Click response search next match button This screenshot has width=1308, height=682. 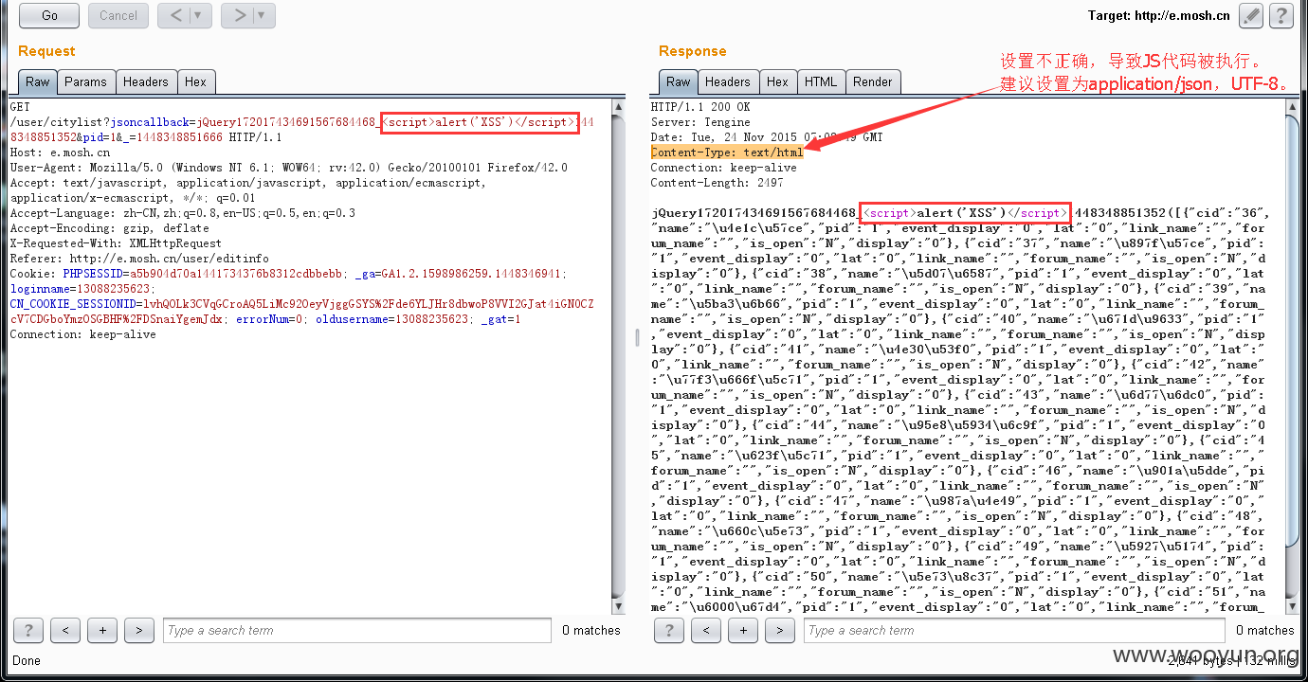[x=780, y=630]
